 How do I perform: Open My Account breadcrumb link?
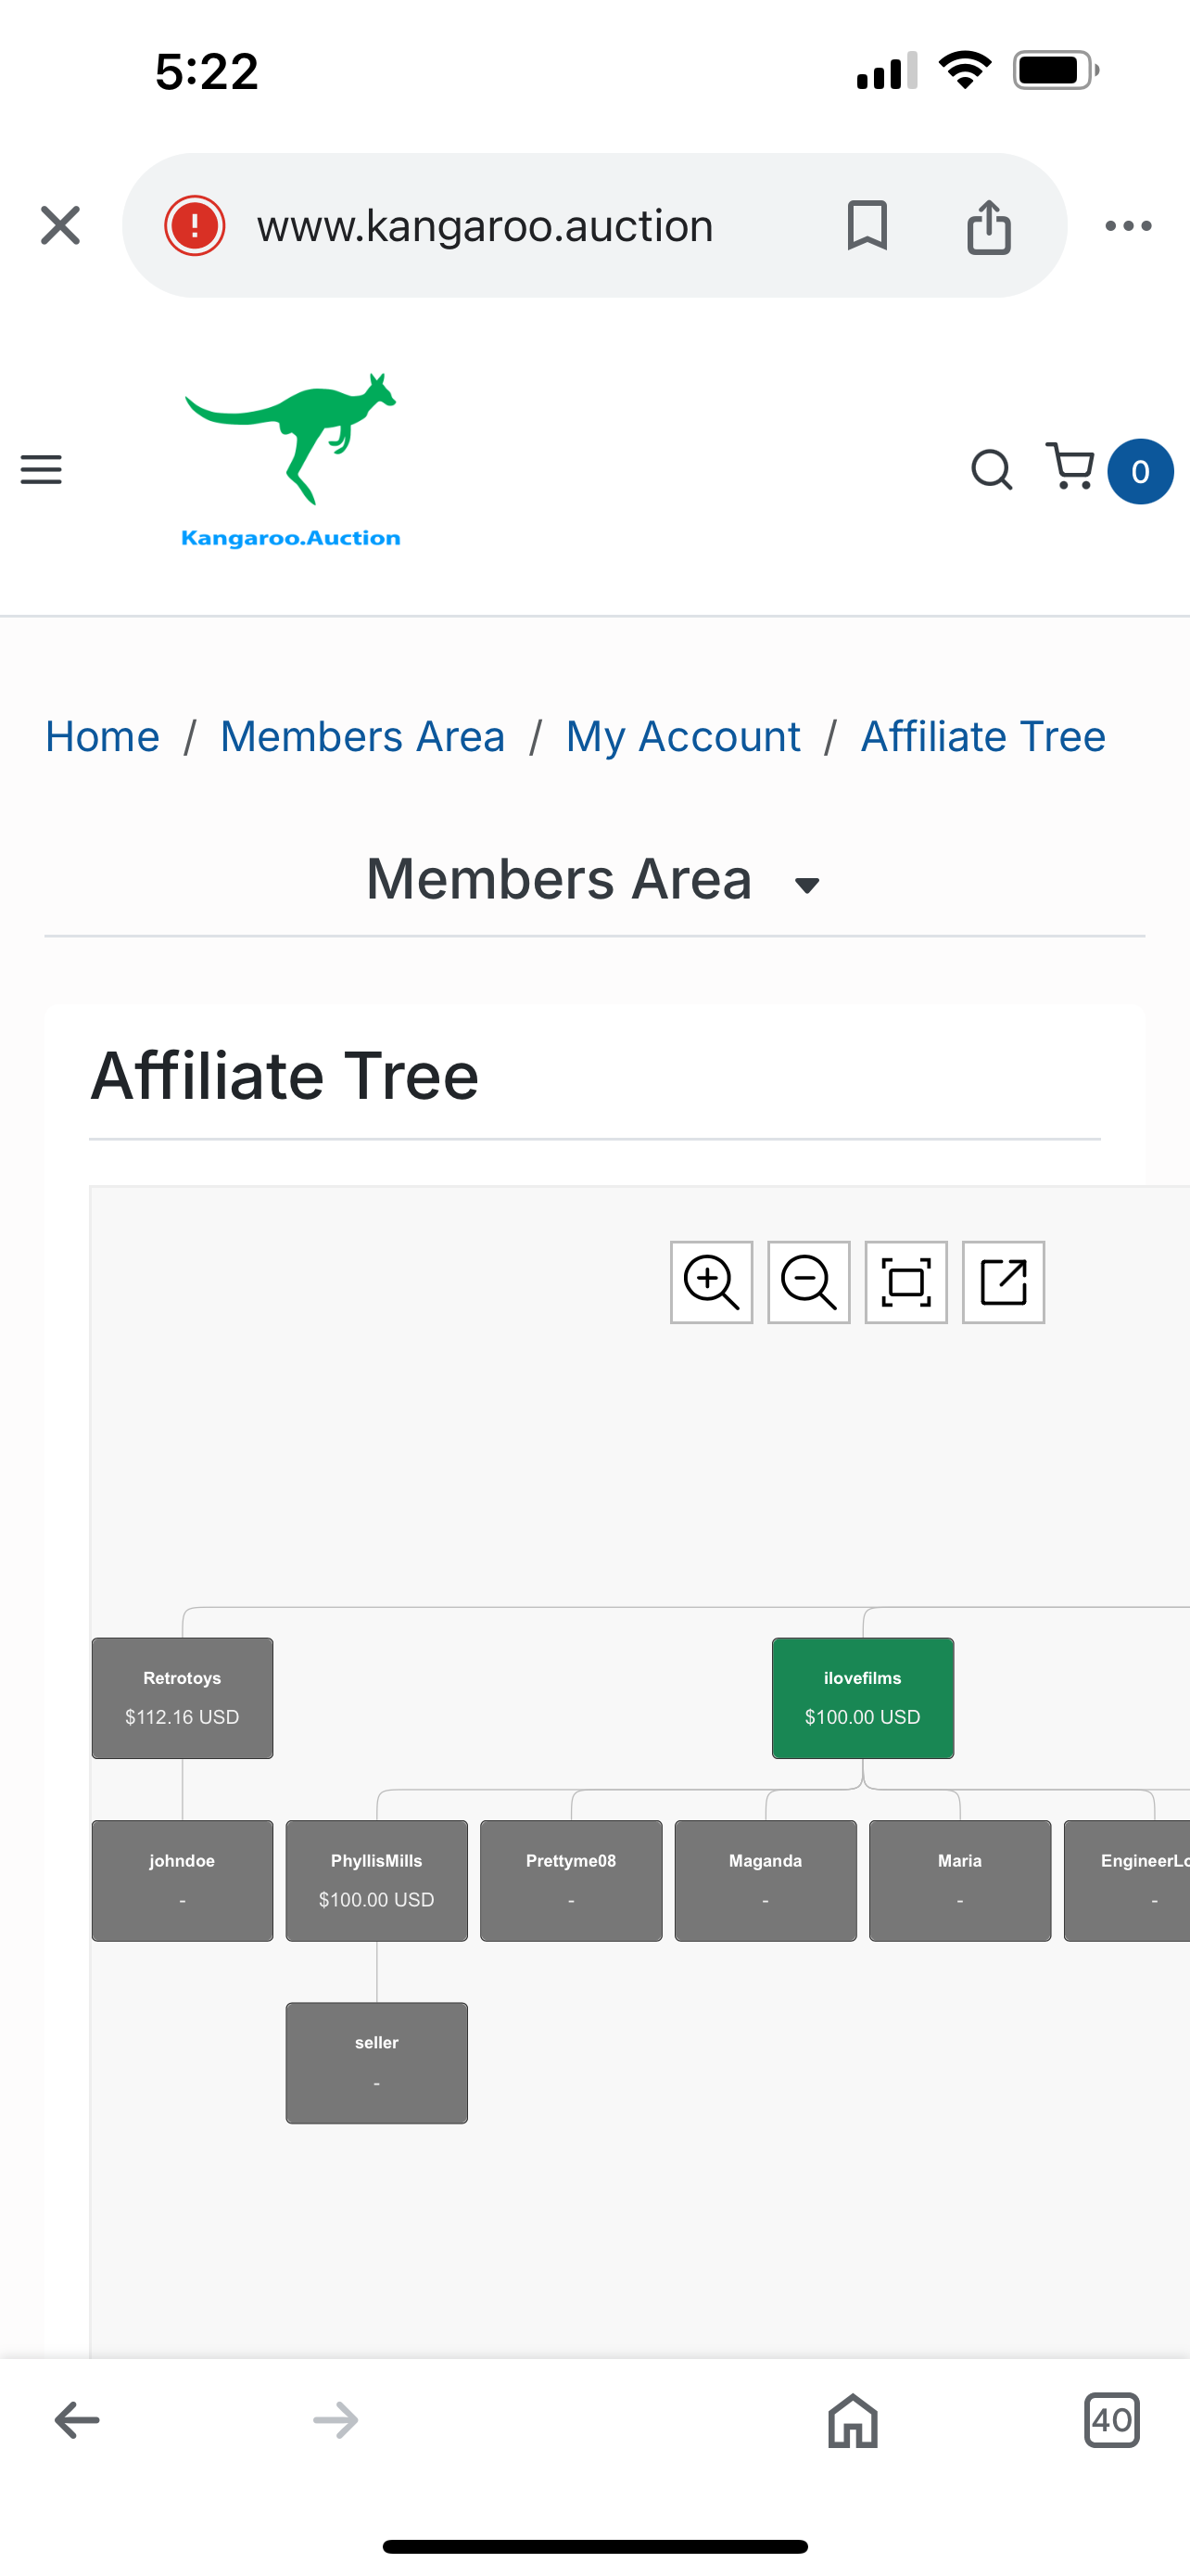coord(682,737)
